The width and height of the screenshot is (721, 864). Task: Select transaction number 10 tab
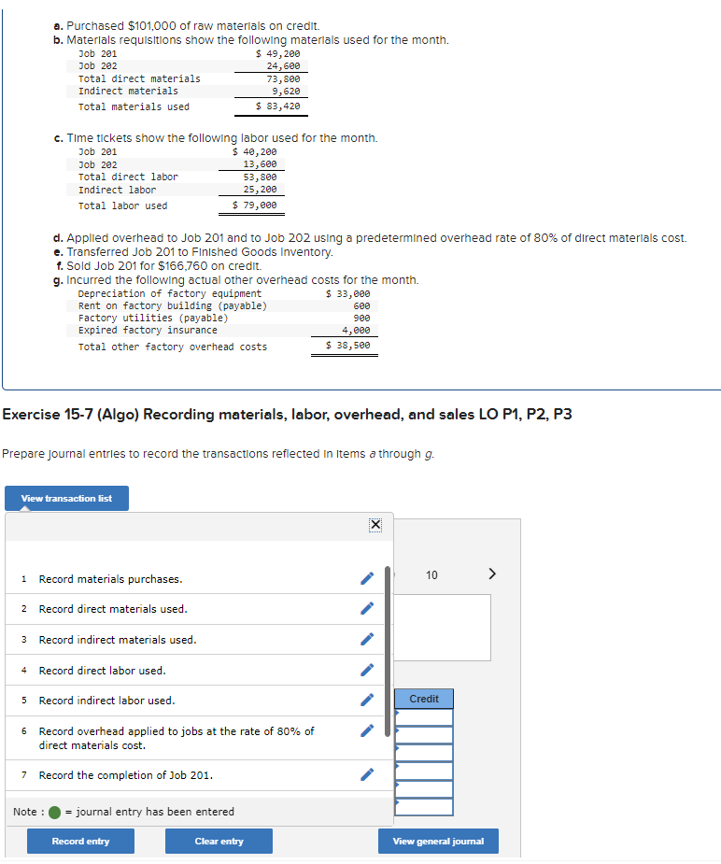point(431,574)
